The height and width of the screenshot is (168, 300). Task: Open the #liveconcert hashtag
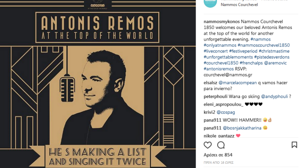[x=216, y=51]
